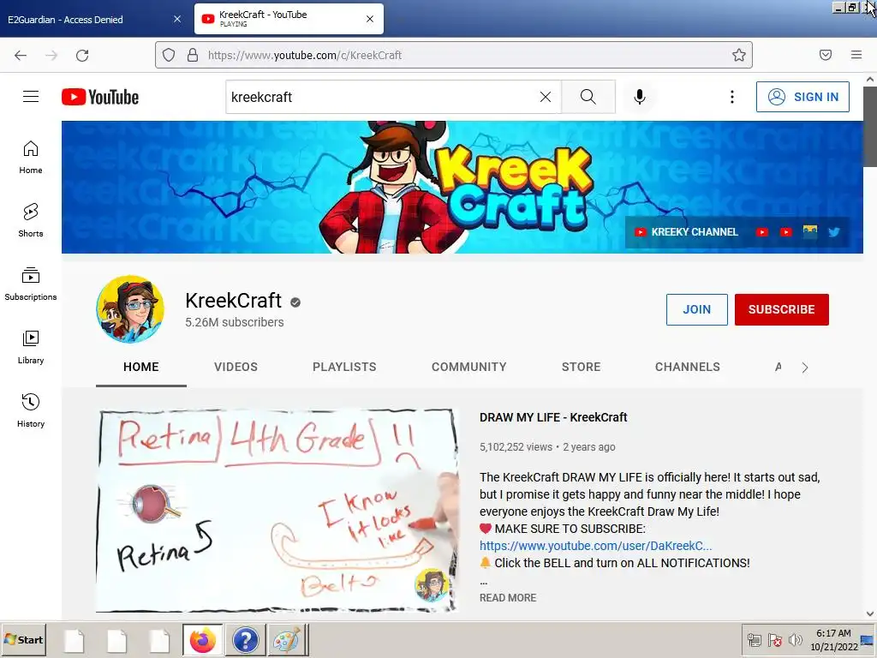This screenshot has width=877, height=658.
Task: Select the CHANNELS channel tab
Action: (x=688, y=367)
